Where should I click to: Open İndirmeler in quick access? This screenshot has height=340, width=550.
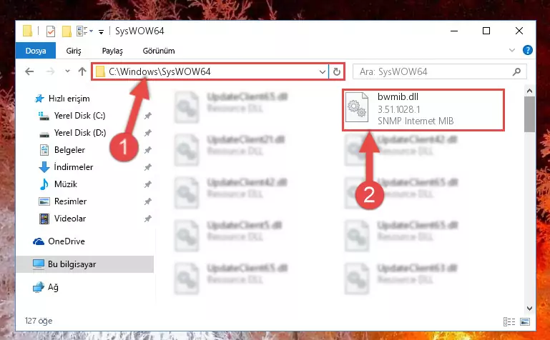pyautogui.click(x=66, y=167)
